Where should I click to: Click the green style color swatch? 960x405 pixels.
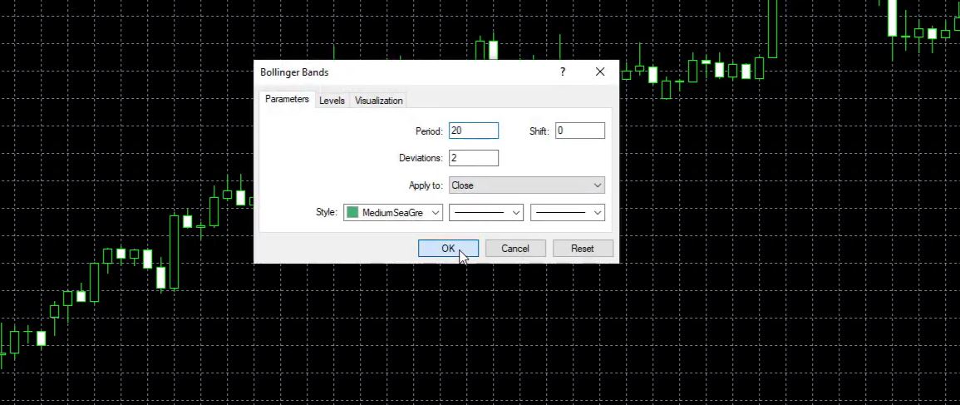click(352, 213)
